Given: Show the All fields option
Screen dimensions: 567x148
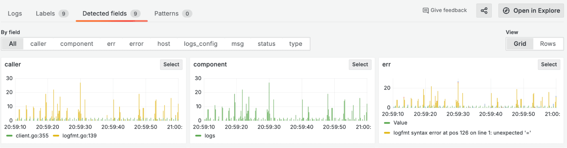Looking at the screenshot, I should 13,44.
